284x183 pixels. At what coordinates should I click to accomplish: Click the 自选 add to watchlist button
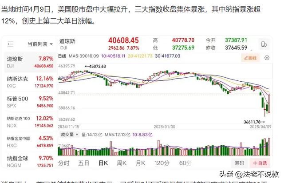click(x=260, y=163)
